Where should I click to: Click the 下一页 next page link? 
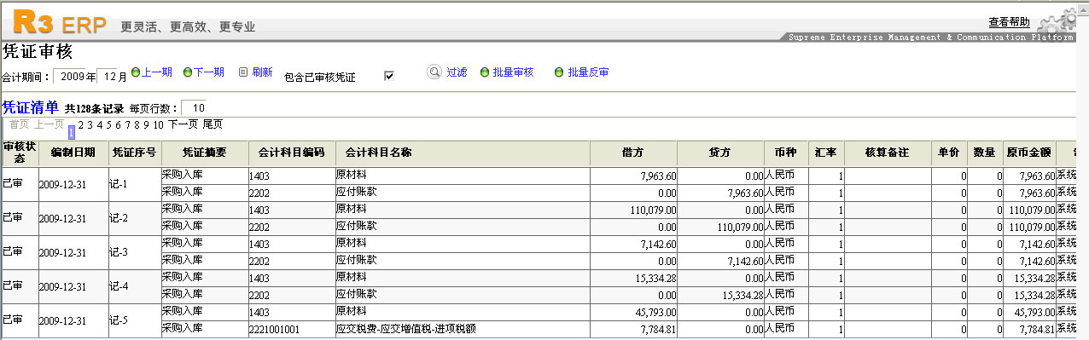pos(183,124)
